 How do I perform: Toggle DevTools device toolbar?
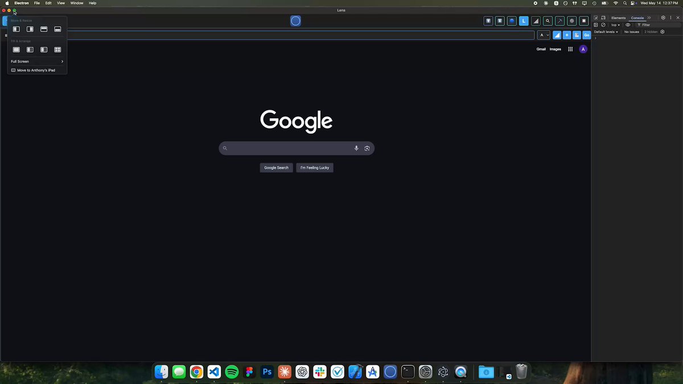(x=603, y=18)
